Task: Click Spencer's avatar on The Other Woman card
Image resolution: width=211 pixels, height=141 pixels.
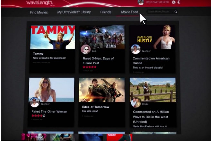Action: tap(35, 102)
